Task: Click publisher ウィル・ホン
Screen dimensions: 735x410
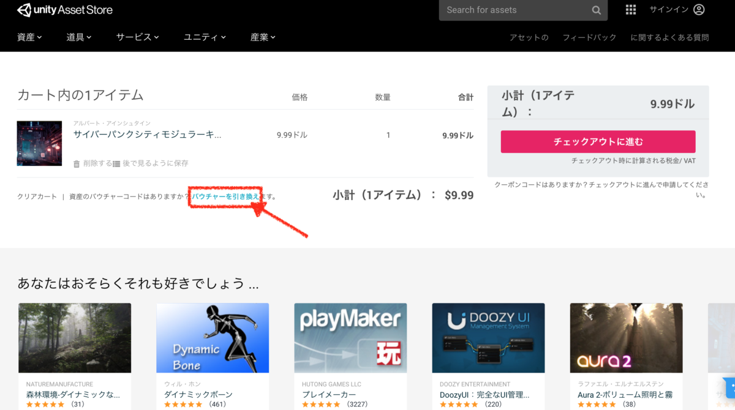Action: point(181,385)
